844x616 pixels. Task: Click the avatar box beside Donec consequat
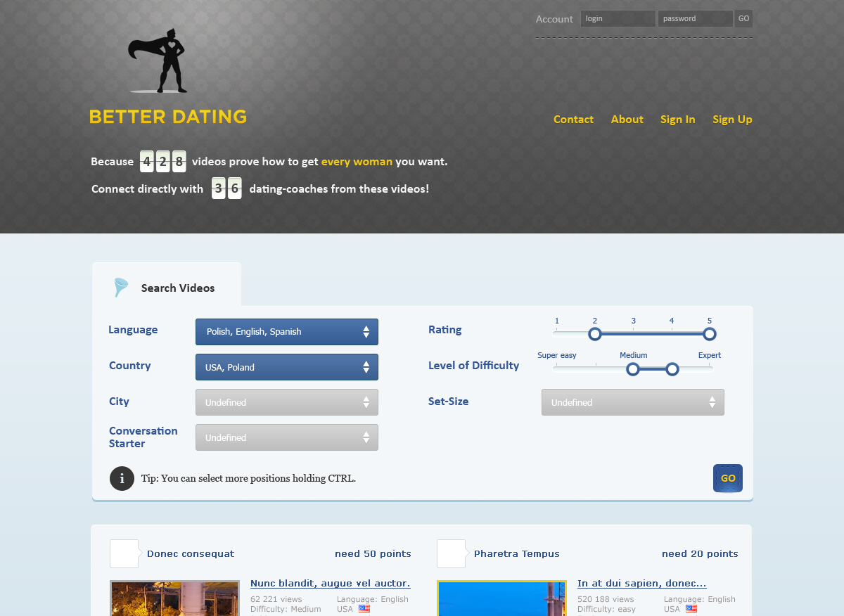point(124,553)
